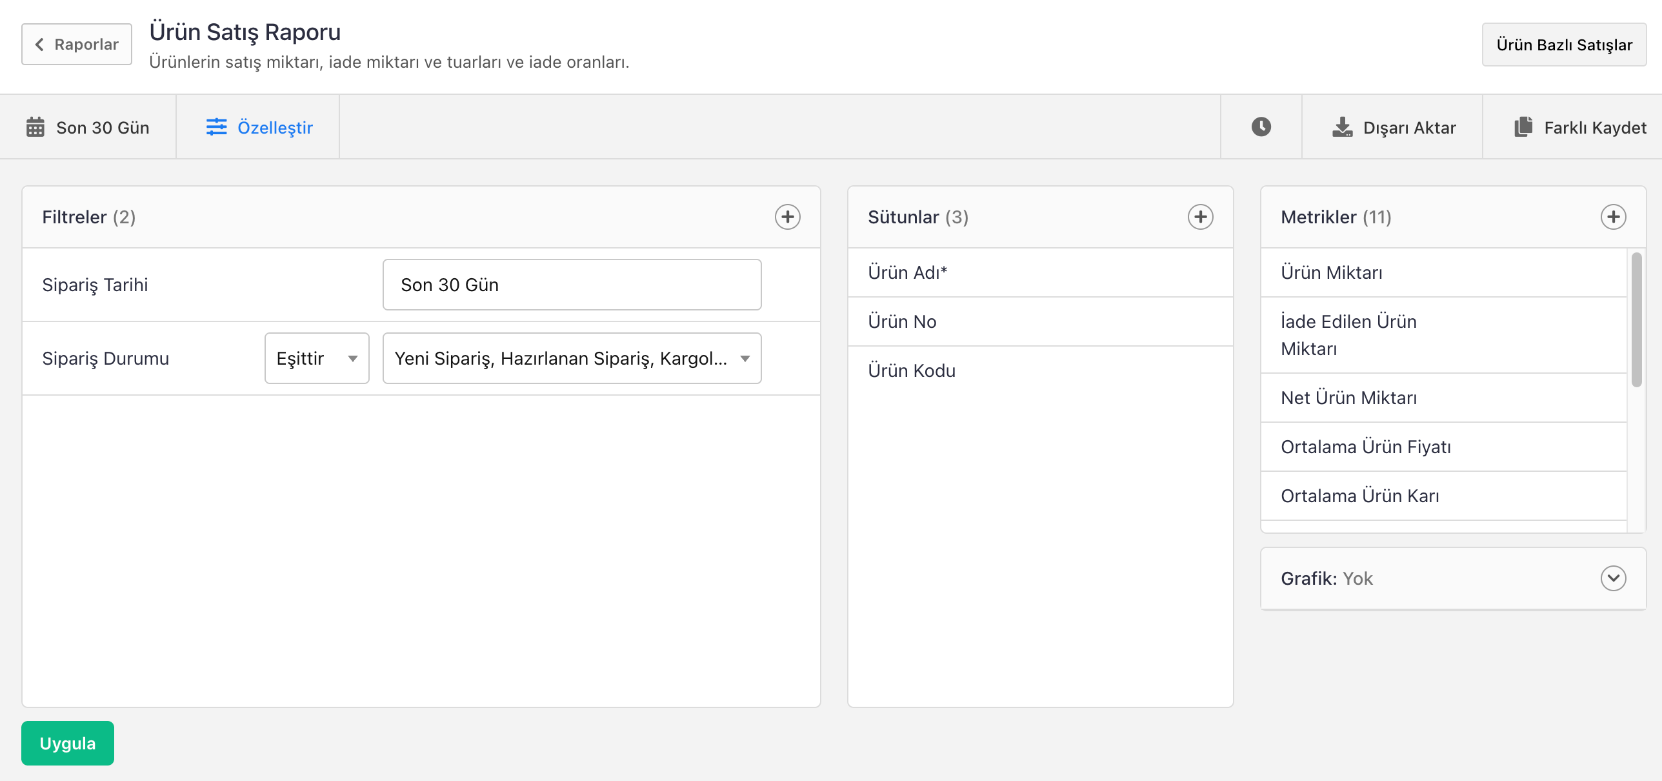Expand the Grafik: Yok section
Image resolution: width=1662 pixels, height=781 pixels.
[x=1613, y=578]
